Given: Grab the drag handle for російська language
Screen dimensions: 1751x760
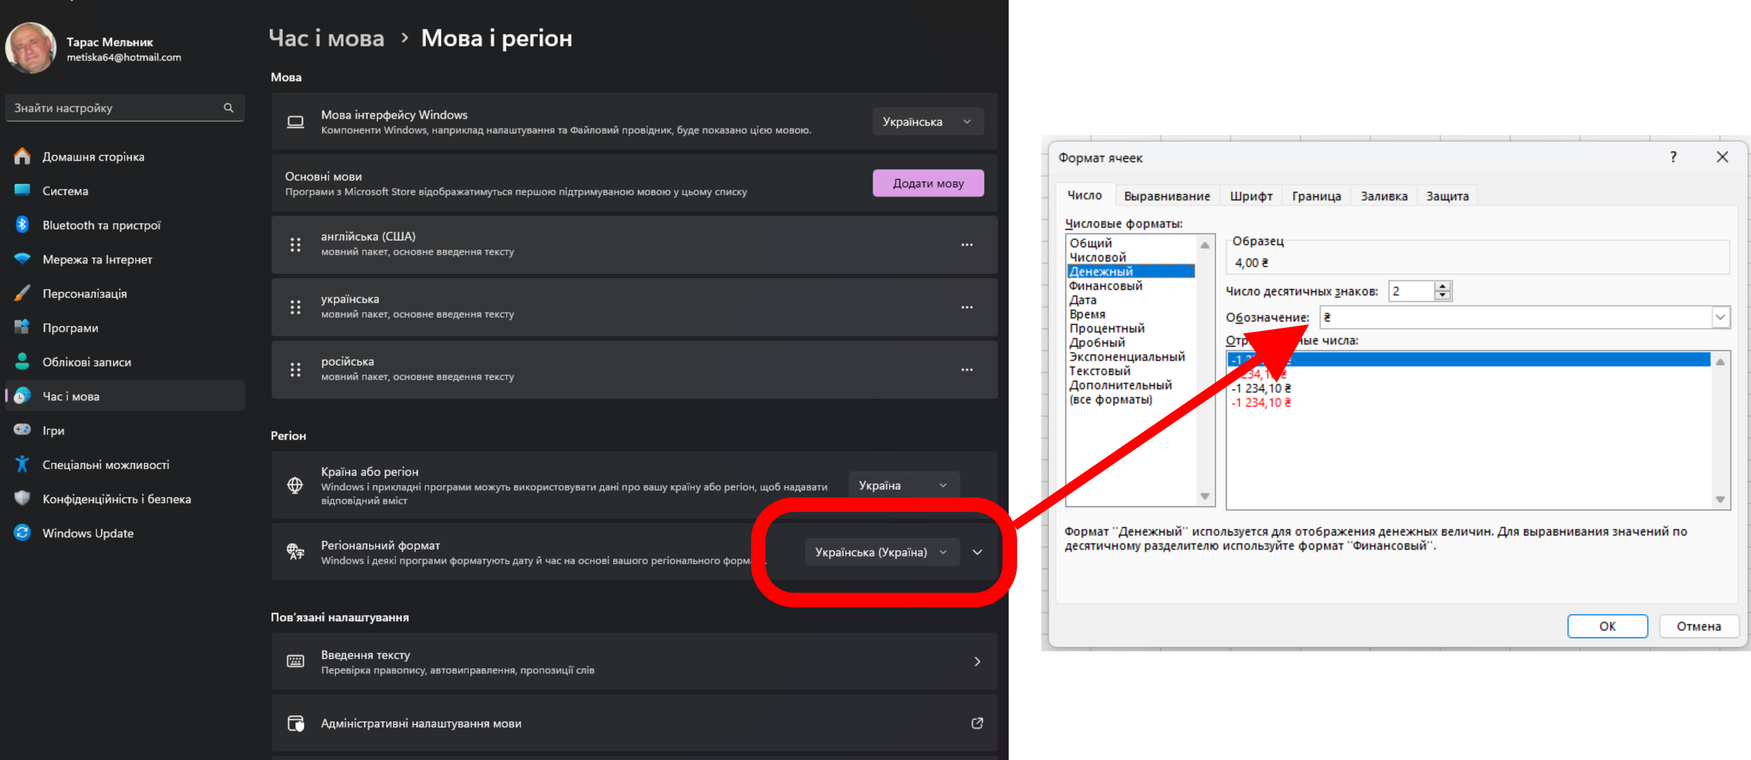Looking at the screenshot, I should tap(295, 370).
